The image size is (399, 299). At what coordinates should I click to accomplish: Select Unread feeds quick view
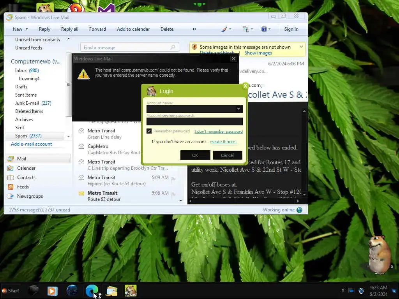28,48
